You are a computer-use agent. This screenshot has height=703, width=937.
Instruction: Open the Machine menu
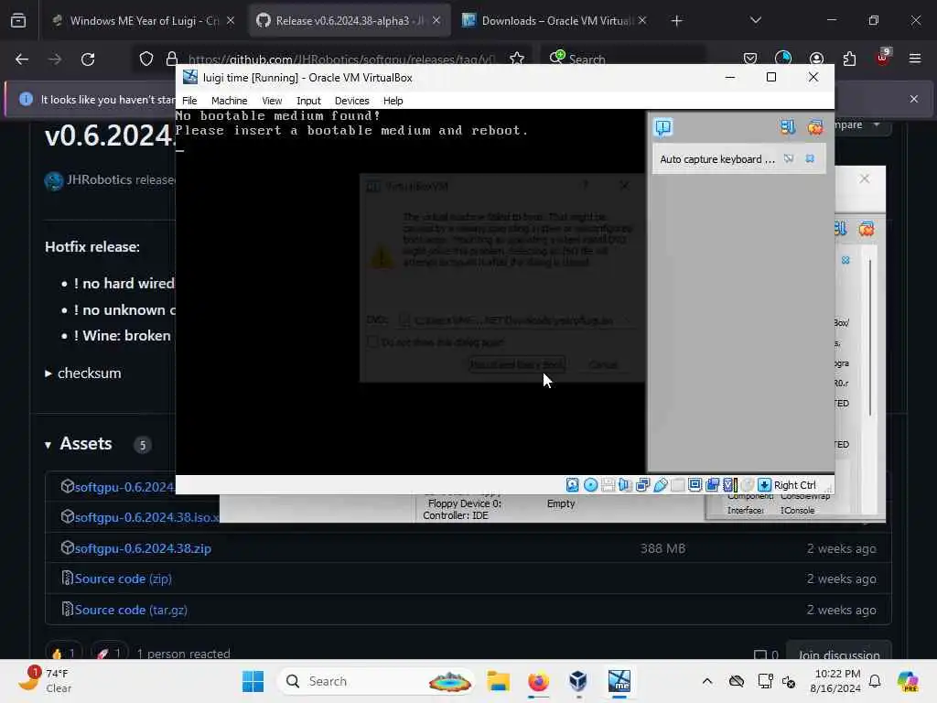229,101
